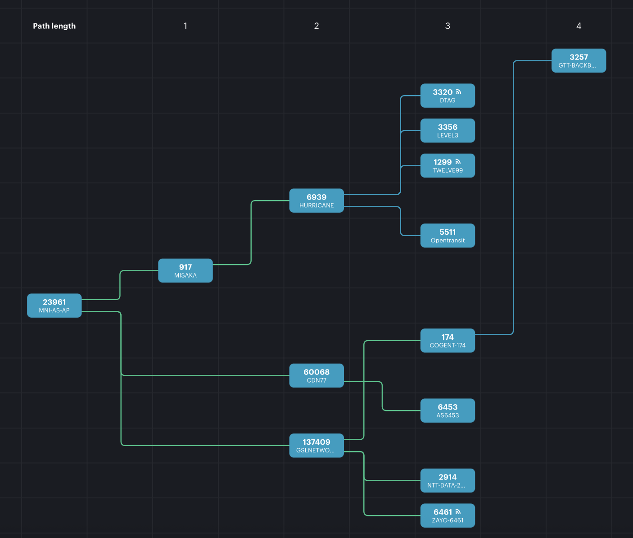Click the path length 1 column header
This screenshot has height=538, width=633.
point(185,26)
